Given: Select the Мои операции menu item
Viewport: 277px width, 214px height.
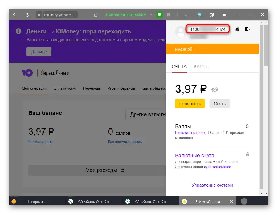Looking at the screenshot, I should coord(34,88).
